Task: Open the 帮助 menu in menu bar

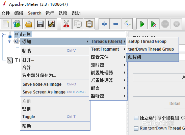Action: 76,13
